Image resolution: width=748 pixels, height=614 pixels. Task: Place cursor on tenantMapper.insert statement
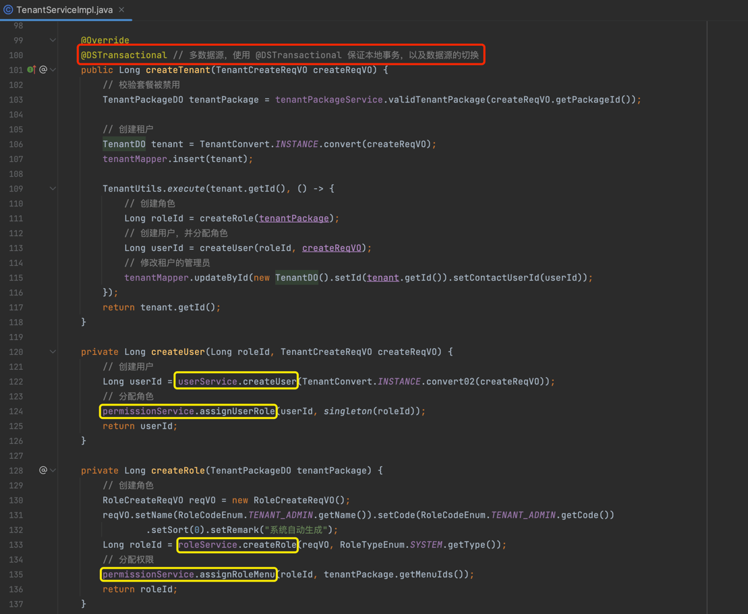point(177,159)
